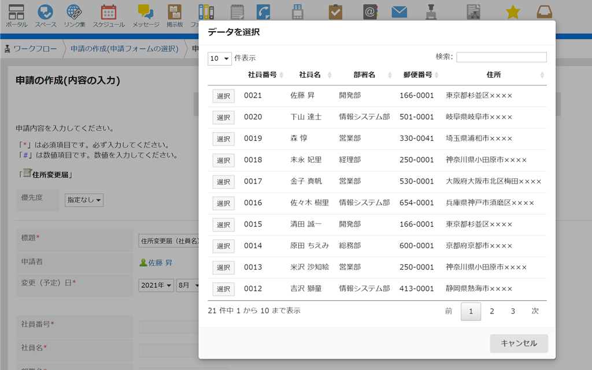The image size is (592, 370).
Task: Click the yellow star icon
Action: [x=513, y=12]
